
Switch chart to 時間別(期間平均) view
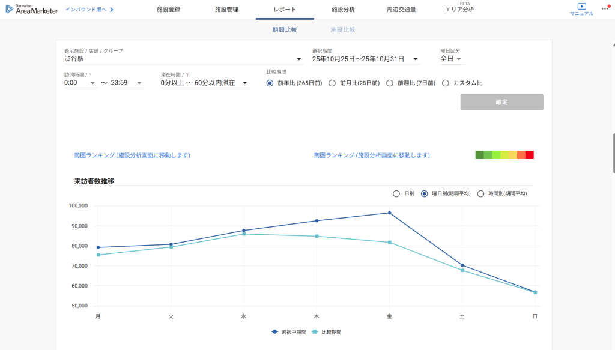click(480, 193)
